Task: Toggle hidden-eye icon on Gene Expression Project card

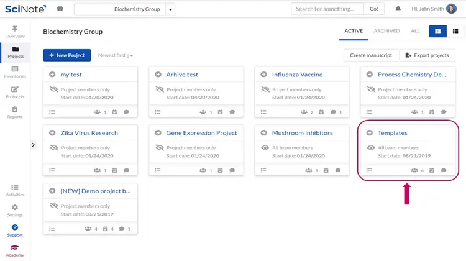Action: pyautogui.click(x=160, y=147)
